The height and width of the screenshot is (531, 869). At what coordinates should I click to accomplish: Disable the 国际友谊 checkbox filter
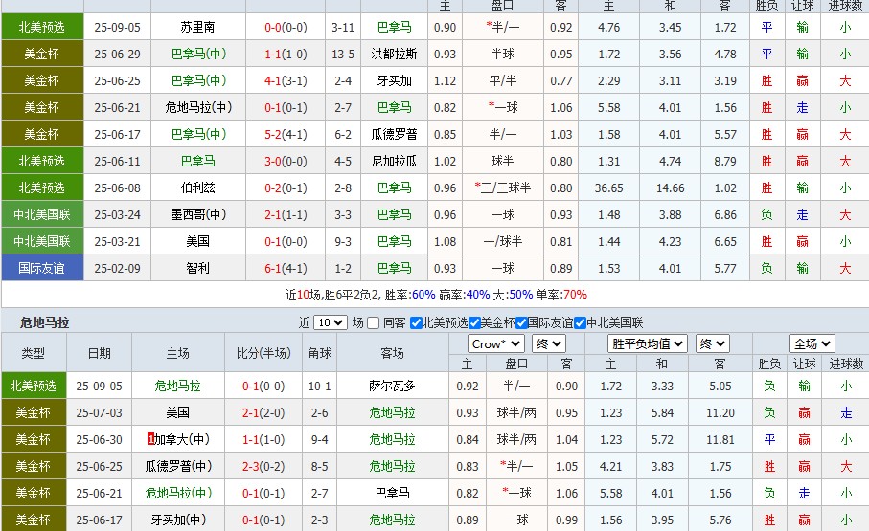pos(521,323)
